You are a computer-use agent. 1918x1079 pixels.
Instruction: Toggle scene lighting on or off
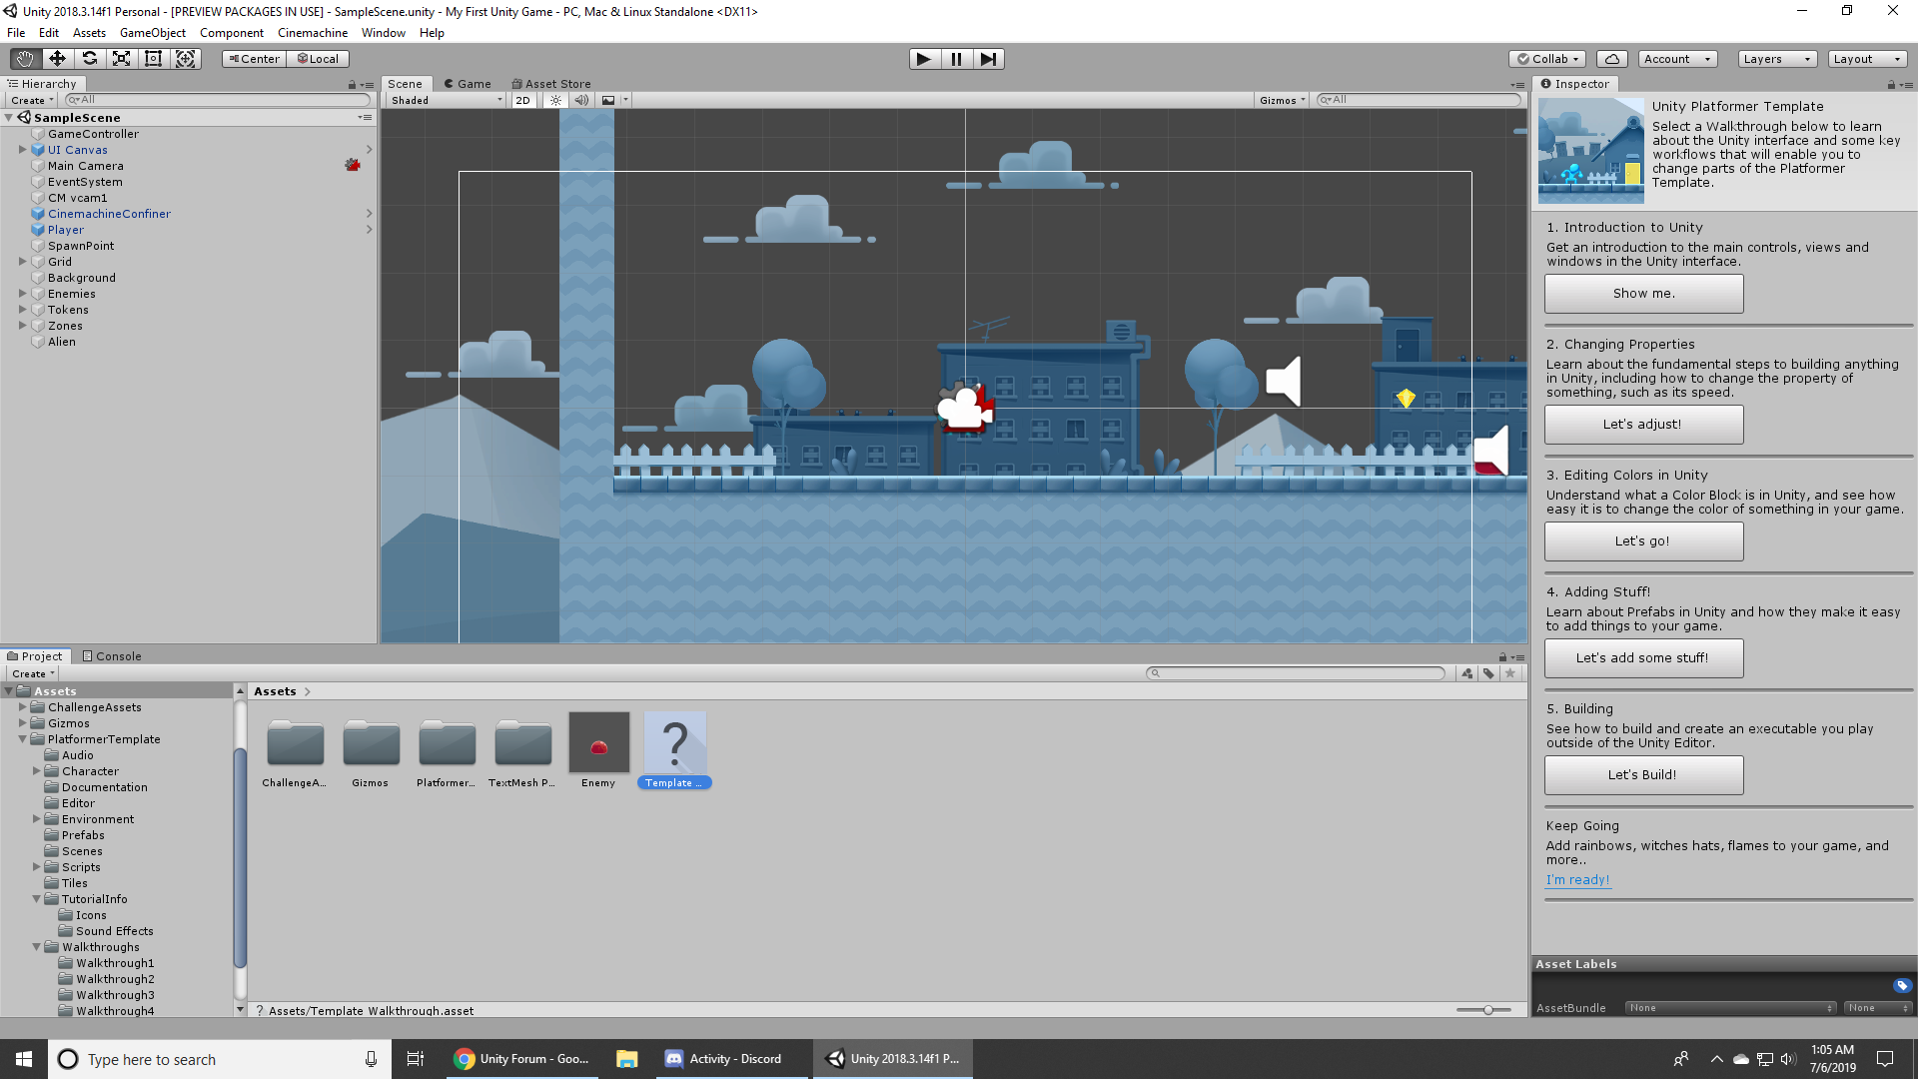555,100
